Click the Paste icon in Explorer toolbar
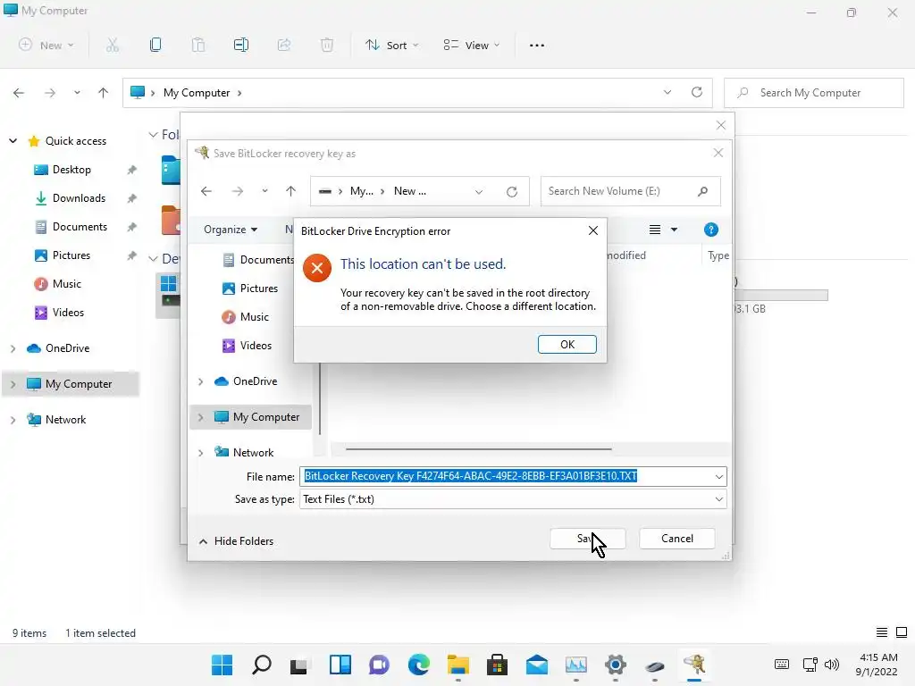The width and height of the screenshot is (915, 686). point(198,45)
